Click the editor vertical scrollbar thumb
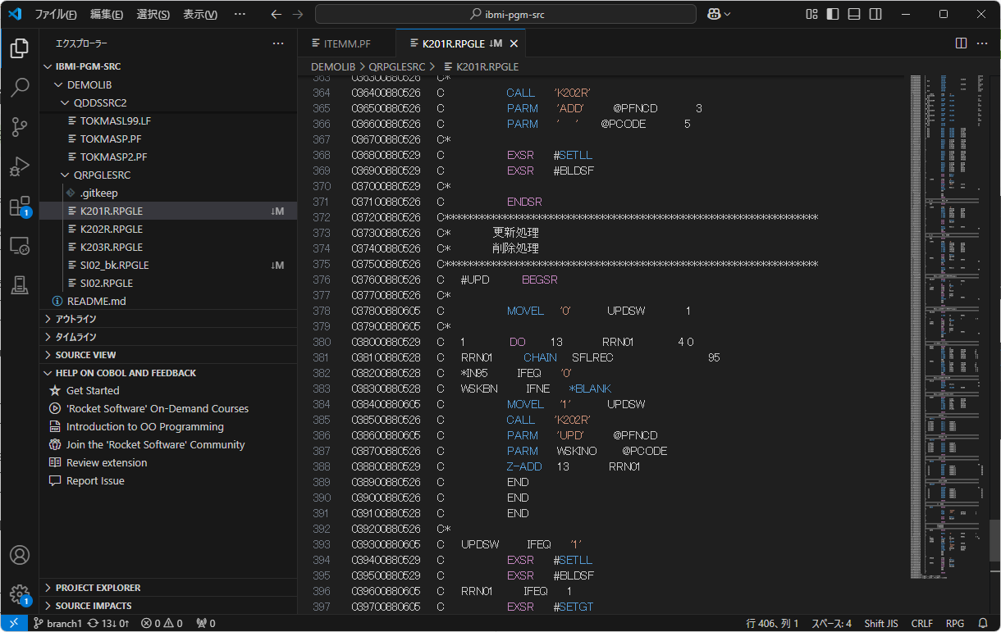Screen dimensions: 1001x632 pos(994,541)
